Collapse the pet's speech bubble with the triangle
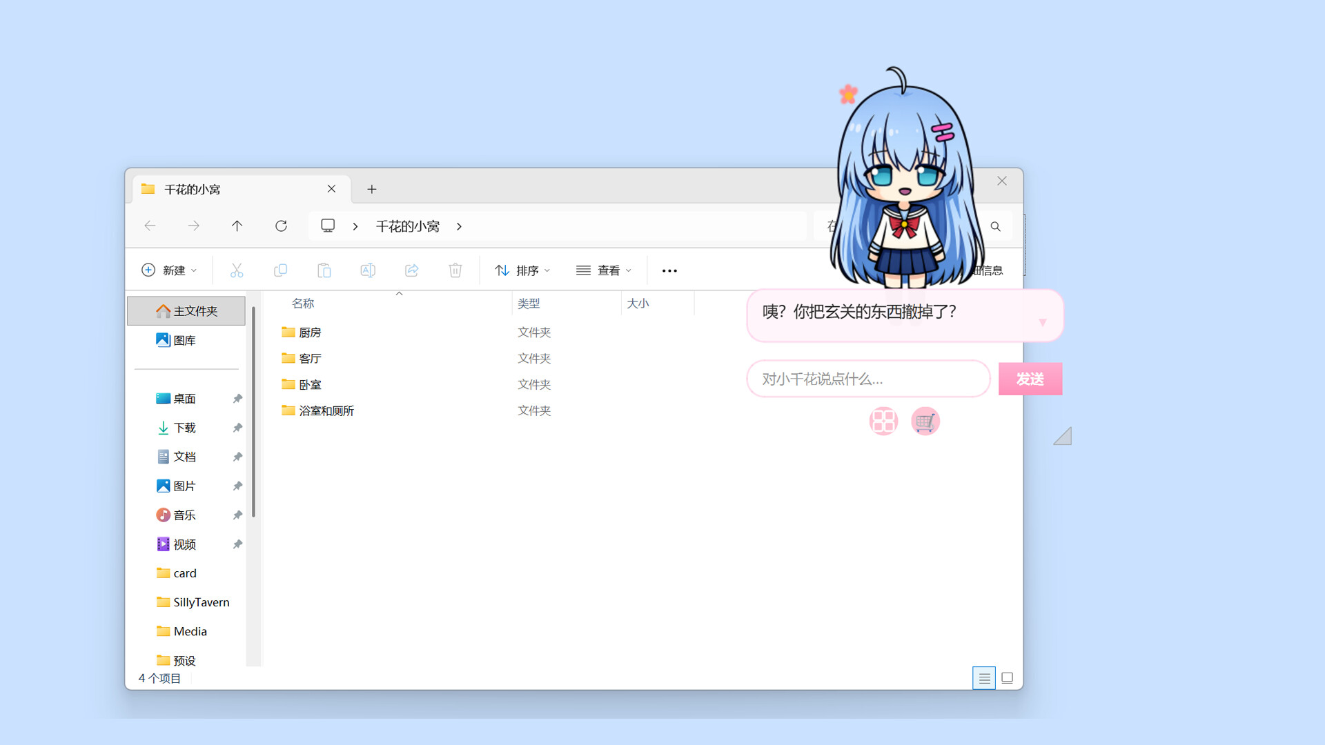1325x745 pixels. [x=1042, y=322]
